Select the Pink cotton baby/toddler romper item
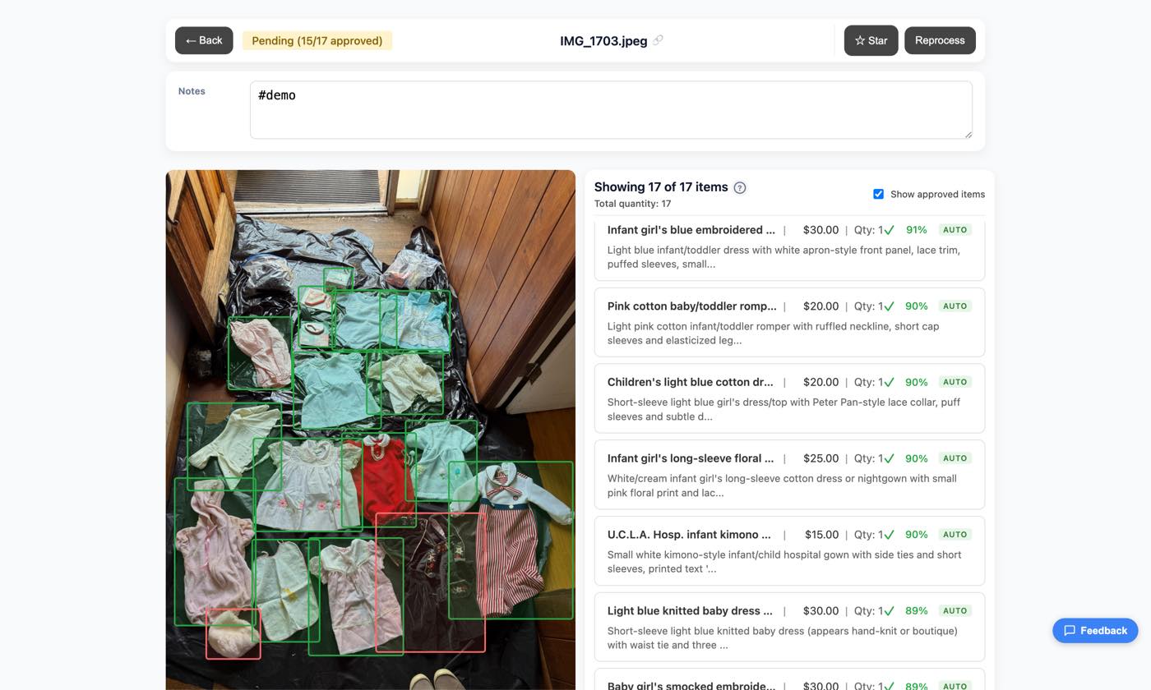1151x690 pixels. [789, 322]
